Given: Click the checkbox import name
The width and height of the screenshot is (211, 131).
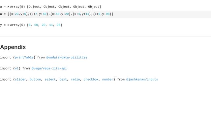Looking at the screenshot, I should (91, 80).
